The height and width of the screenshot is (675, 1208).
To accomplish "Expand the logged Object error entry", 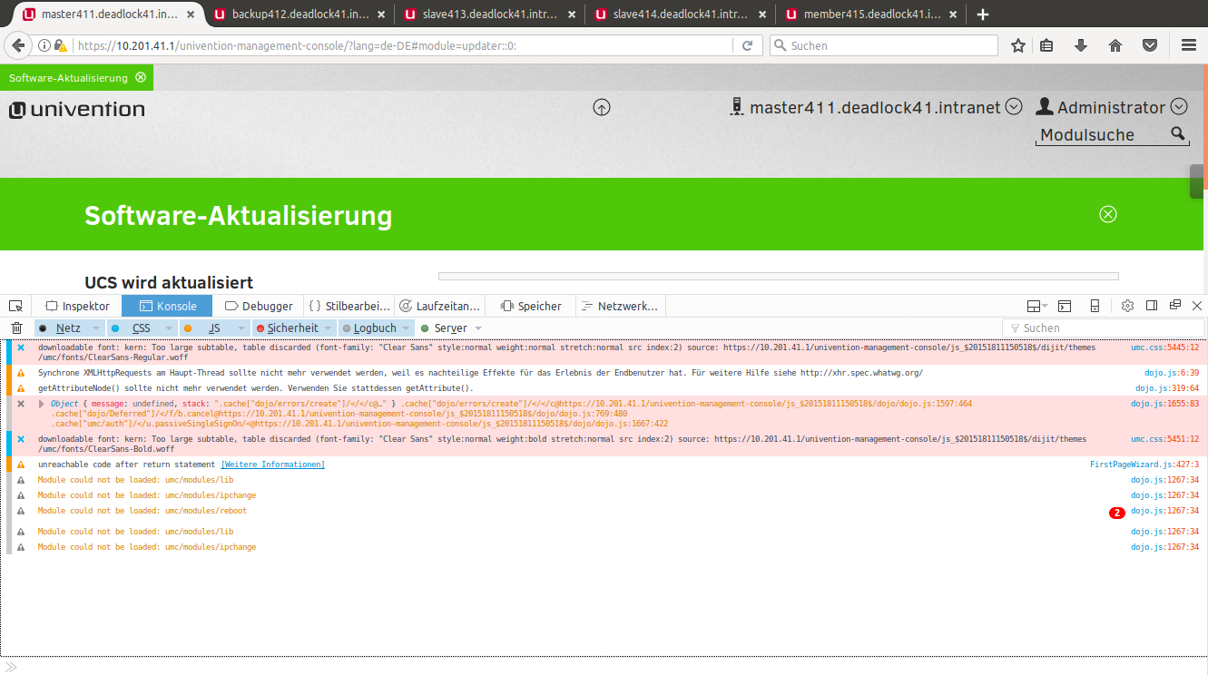I will (x=42, y=404).
